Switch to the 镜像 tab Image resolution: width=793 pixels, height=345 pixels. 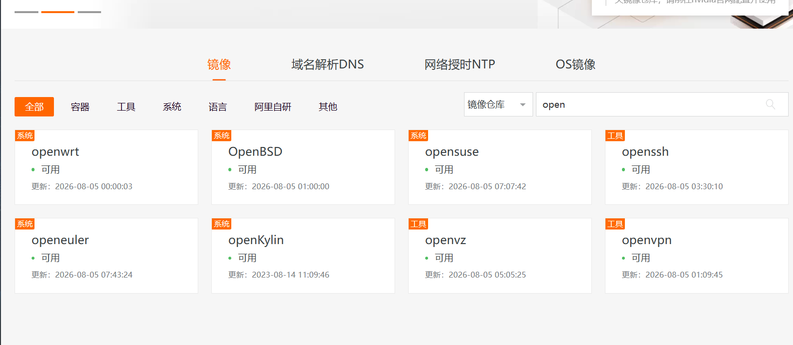click(219, 64)
